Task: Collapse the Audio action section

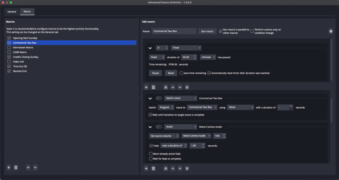Action: pos(150,127)
